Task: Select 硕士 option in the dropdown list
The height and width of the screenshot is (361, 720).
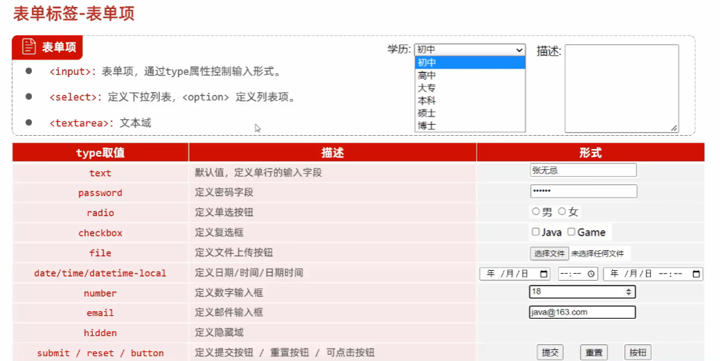Action: tap(427, 113)
